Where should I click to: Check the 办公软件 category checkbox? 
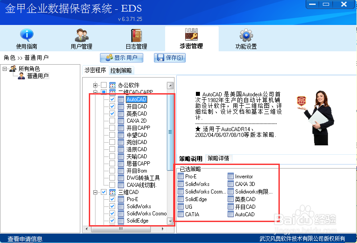(104, 85)
